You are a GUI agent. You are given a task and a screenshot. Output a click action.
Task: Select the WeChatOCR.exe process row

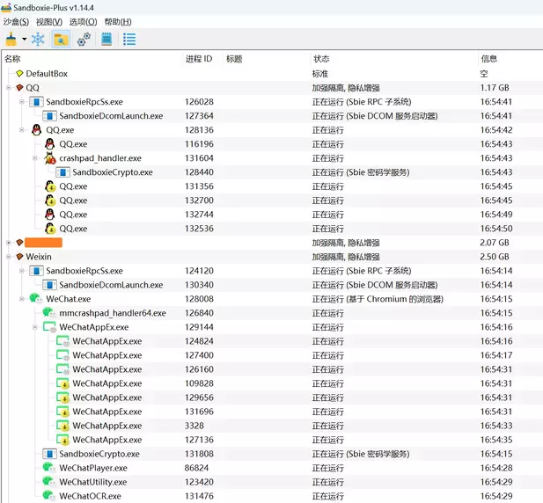point(92,496)
